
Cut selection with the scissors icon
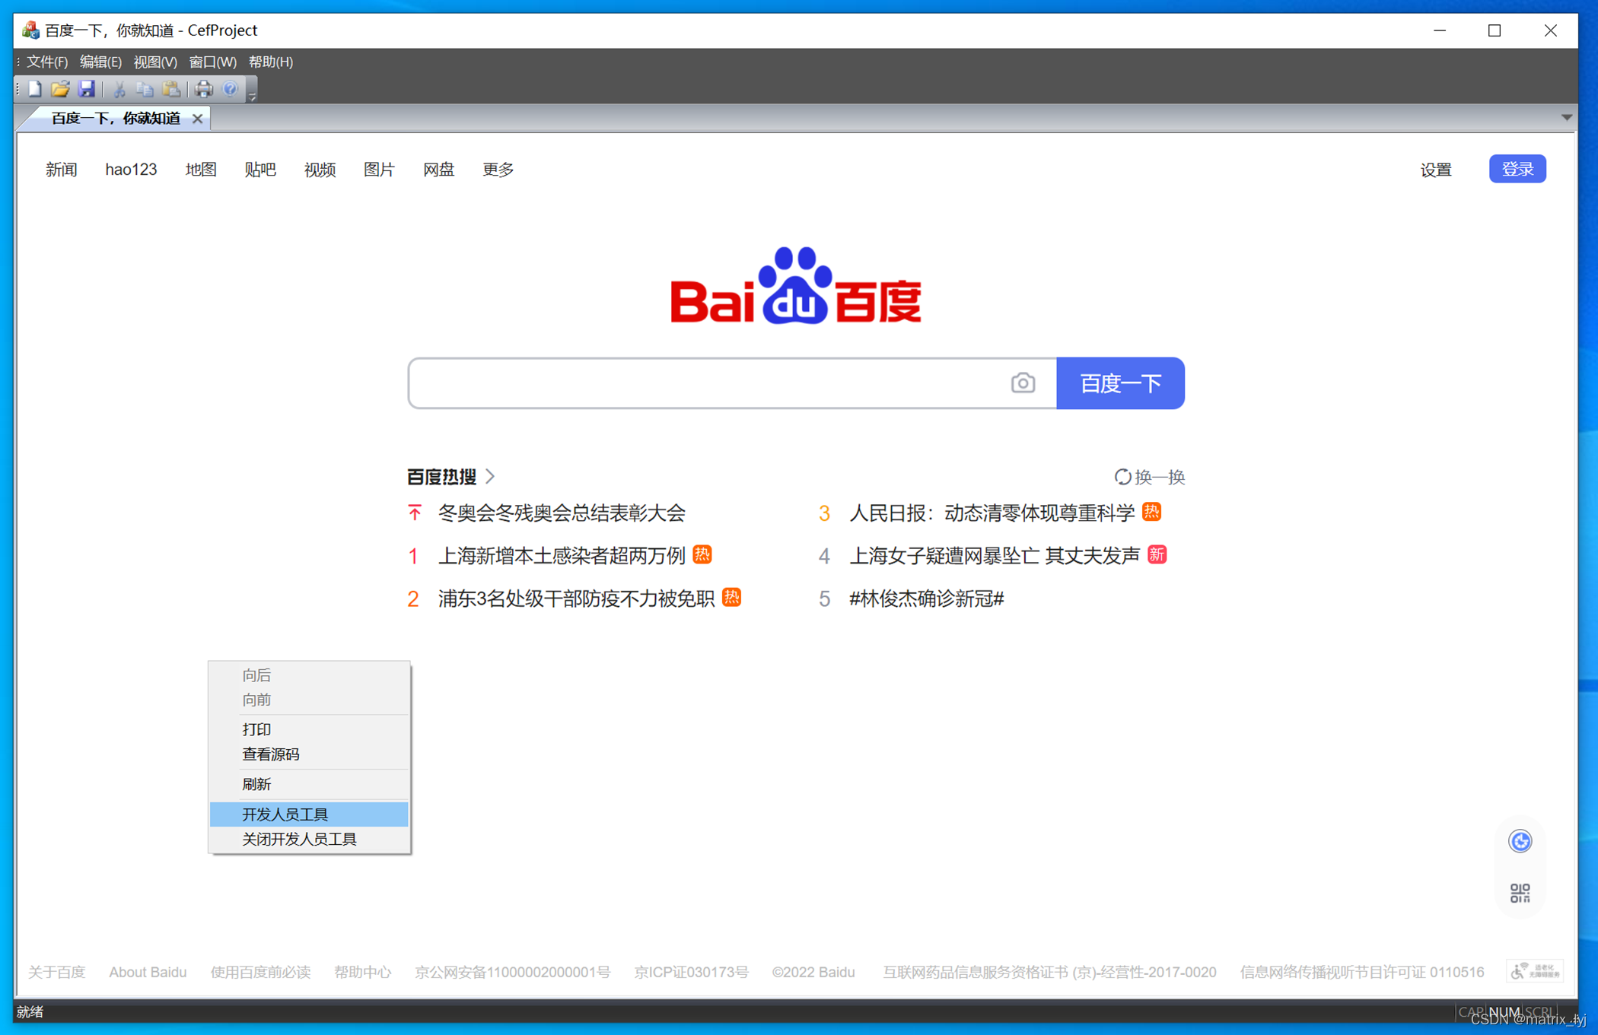[119, 89]
